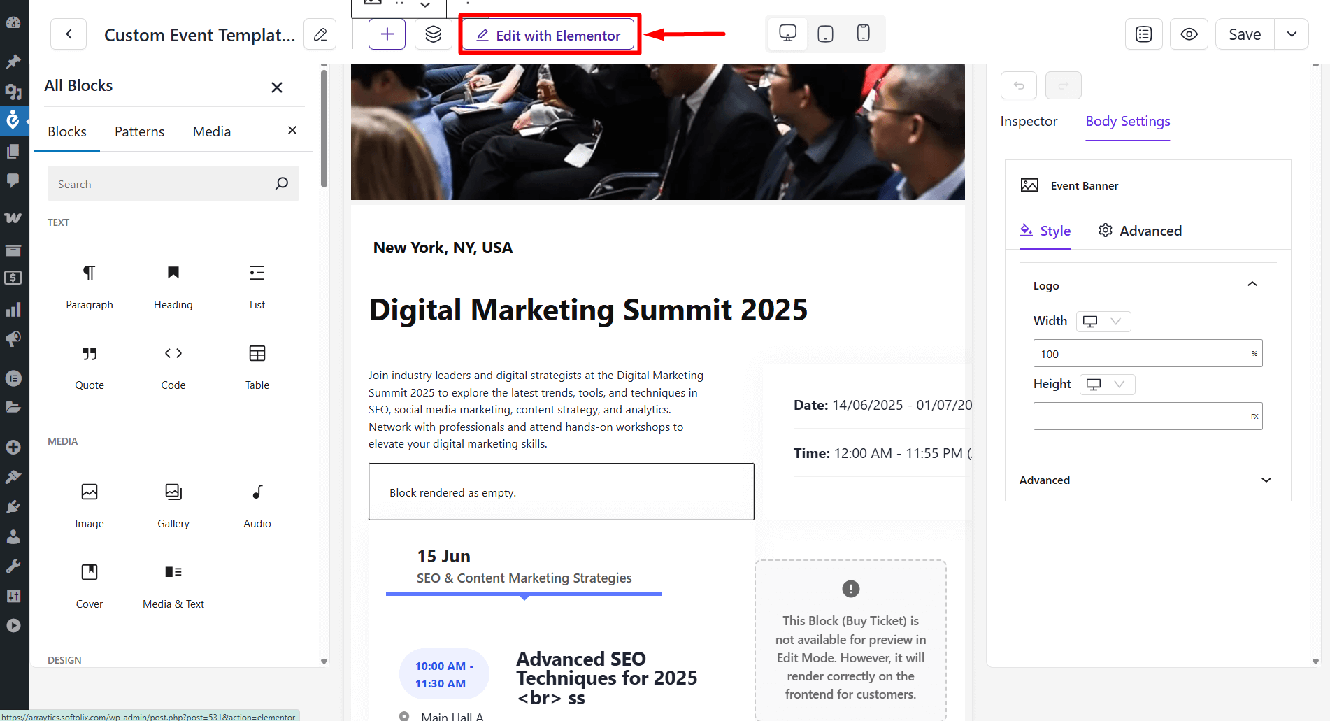Viewport: 1330px width, 721px height.
Task: Select the event banner image
Action: coord(658,132)
